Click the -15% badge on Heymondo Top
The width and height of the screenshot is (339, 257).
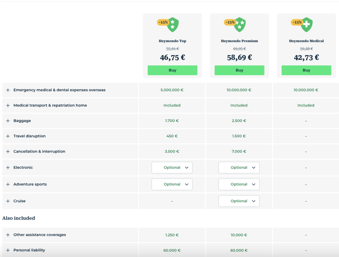click(163, 22)
